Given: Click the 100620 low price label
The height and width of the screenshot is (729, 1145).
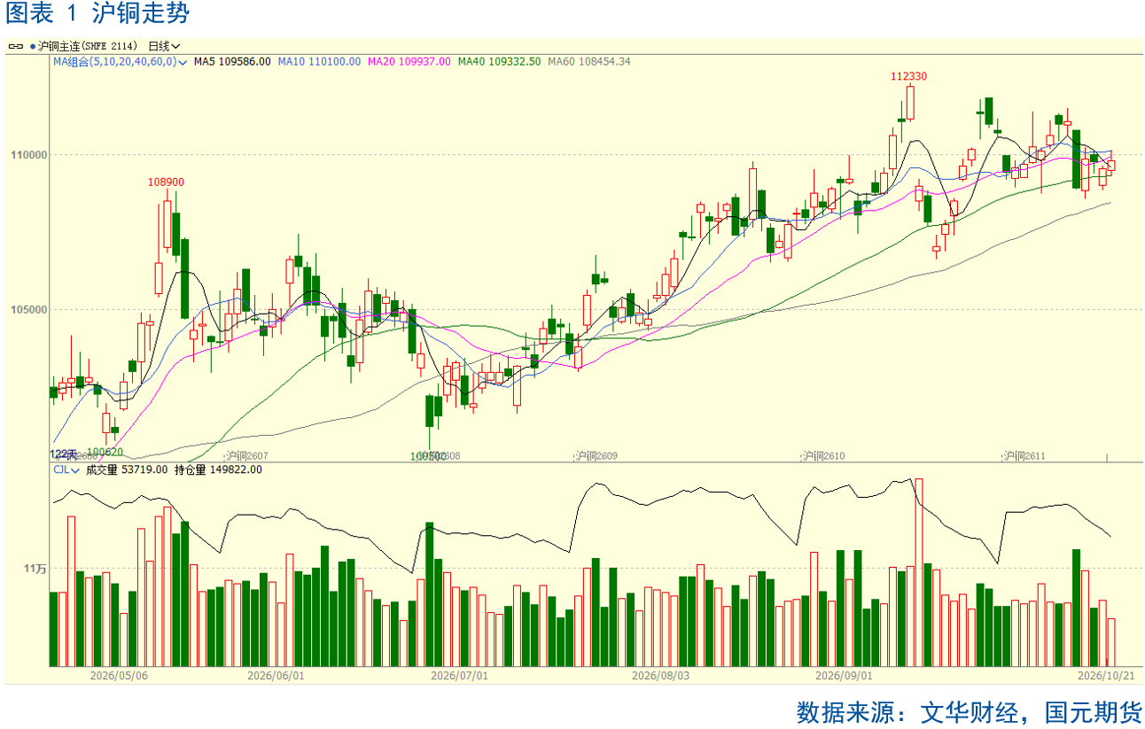Looking at the screenshot, I should click(105, 452).
